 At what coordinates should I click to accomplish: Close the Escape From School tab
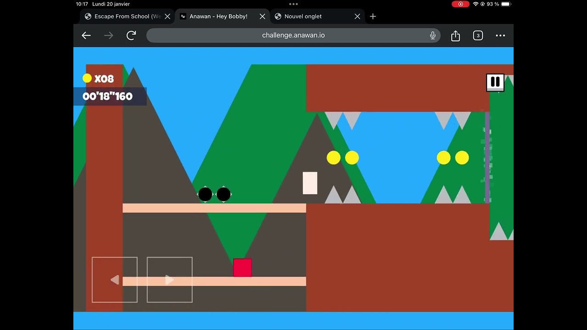tap(167, 16)
